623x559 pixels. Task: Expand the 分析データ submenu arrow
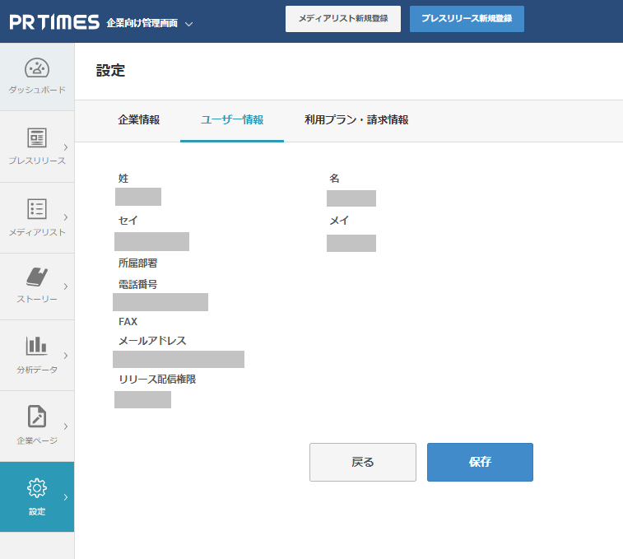coord(66,356)
